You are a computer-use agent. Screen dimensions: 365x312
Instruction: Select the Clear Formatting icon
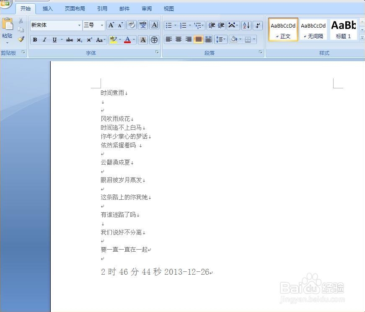[131, 24]
